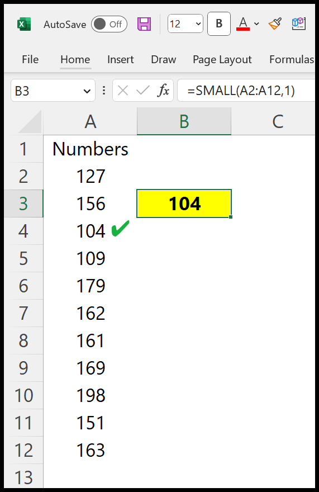Click the Name Box showing B3
The height and width of the screenshot is (492, 319).
[47, 91]
